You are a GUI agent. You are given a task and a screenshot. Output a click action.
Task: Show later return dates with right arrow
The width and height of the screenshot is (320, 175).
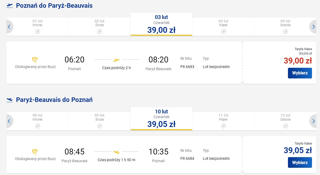pos(313,121)
